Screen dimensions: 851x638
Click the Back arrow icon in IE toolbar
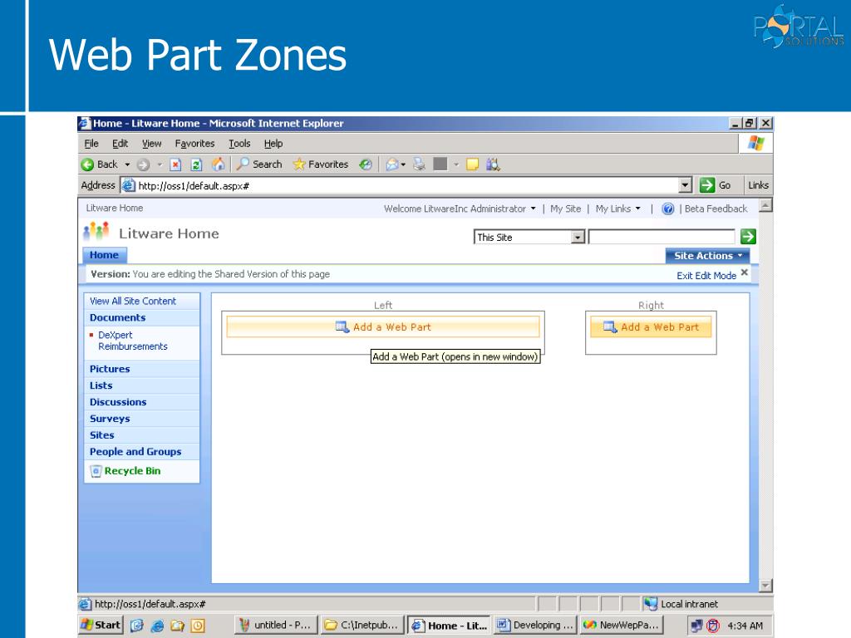pyautogui.click(x=87, y=164)
